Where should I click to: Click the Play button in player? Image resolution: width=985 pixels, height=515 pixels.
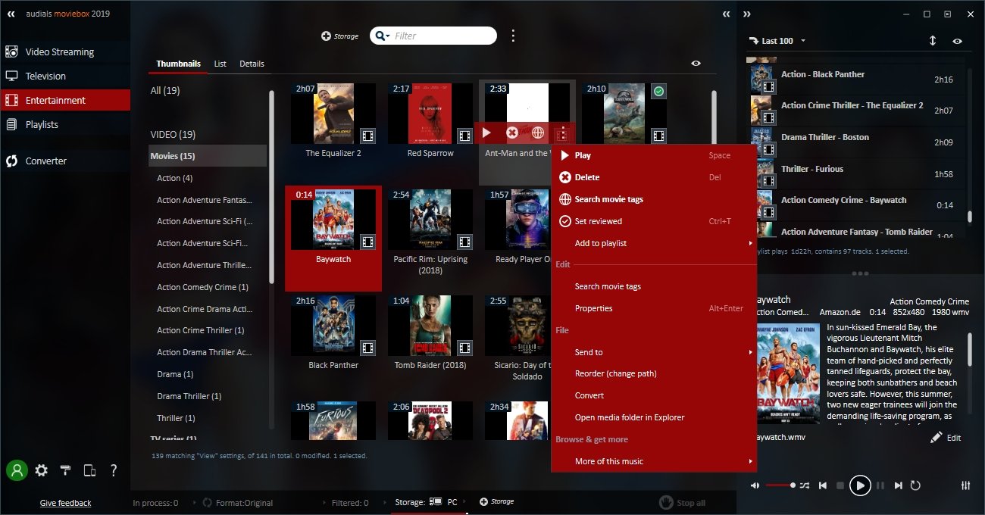pos(859,485)
